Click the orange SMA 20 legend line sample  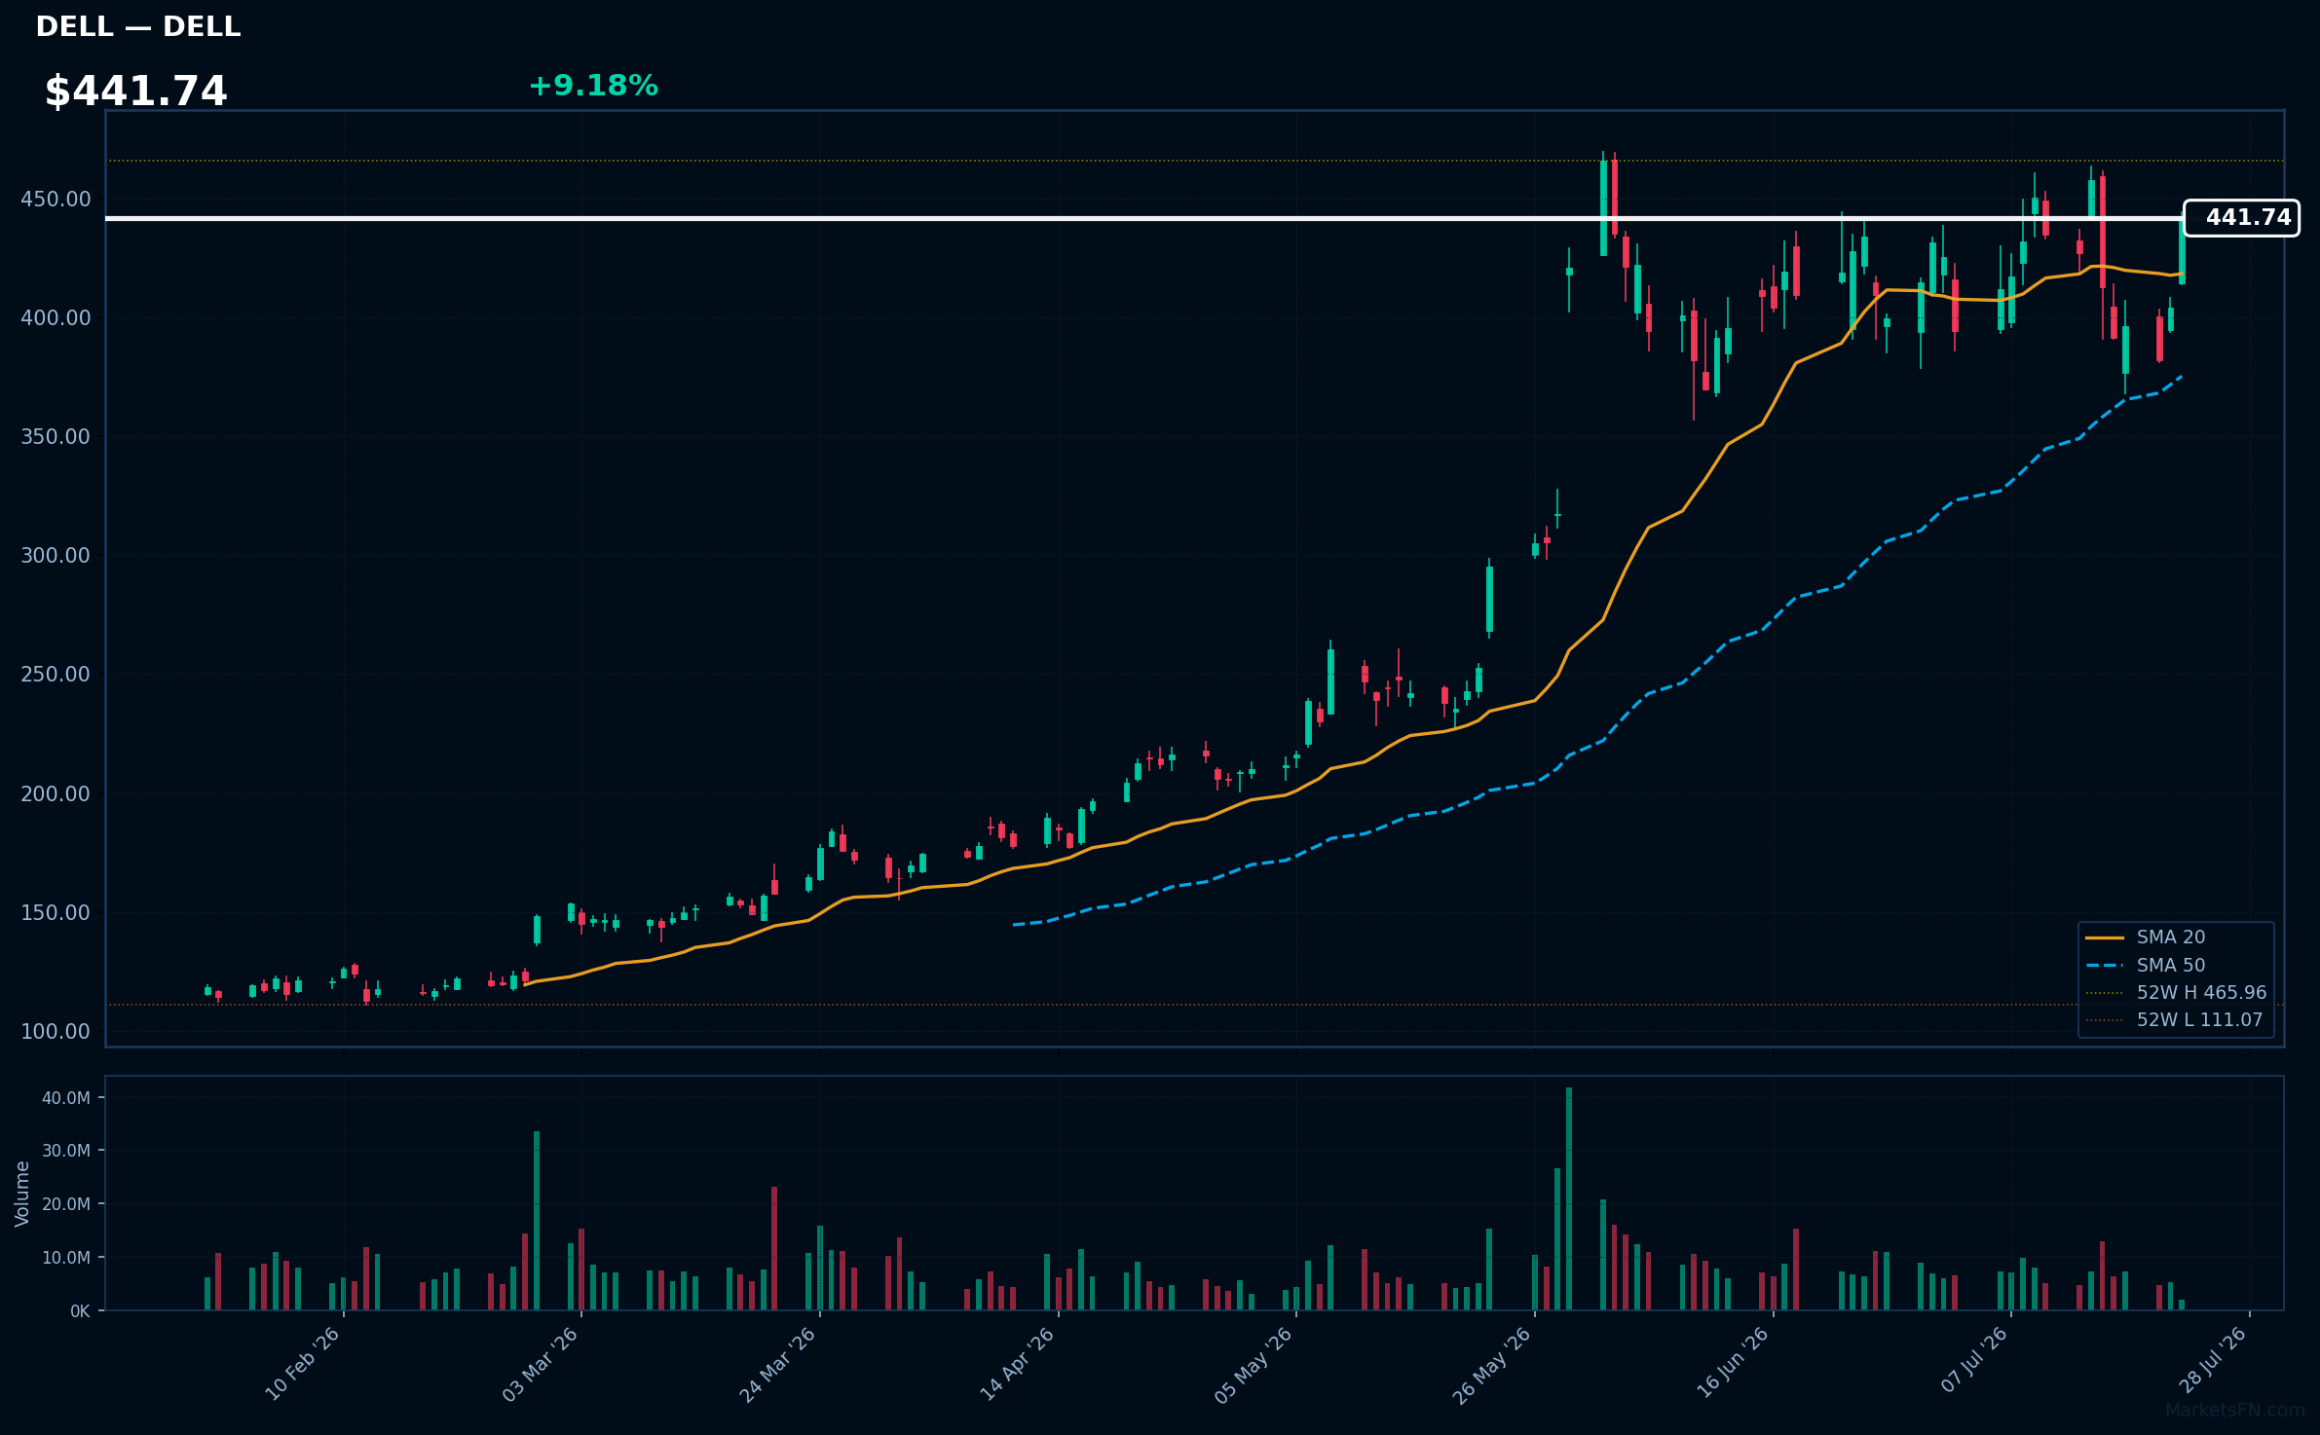pyautogui.click(x=2105, y=938)
